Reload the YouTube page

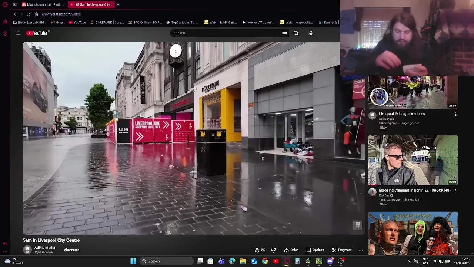pos(28,14)
